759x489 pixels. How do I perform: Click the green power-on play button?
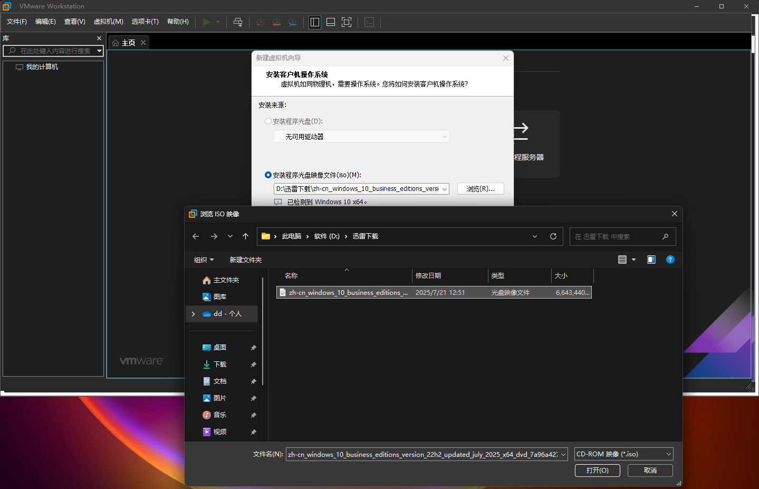point(206,22)
